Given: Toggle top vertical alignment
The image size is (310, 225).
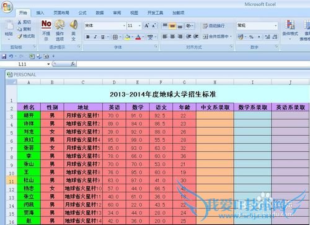Looking at the screenshot, I should click(165, 25).
